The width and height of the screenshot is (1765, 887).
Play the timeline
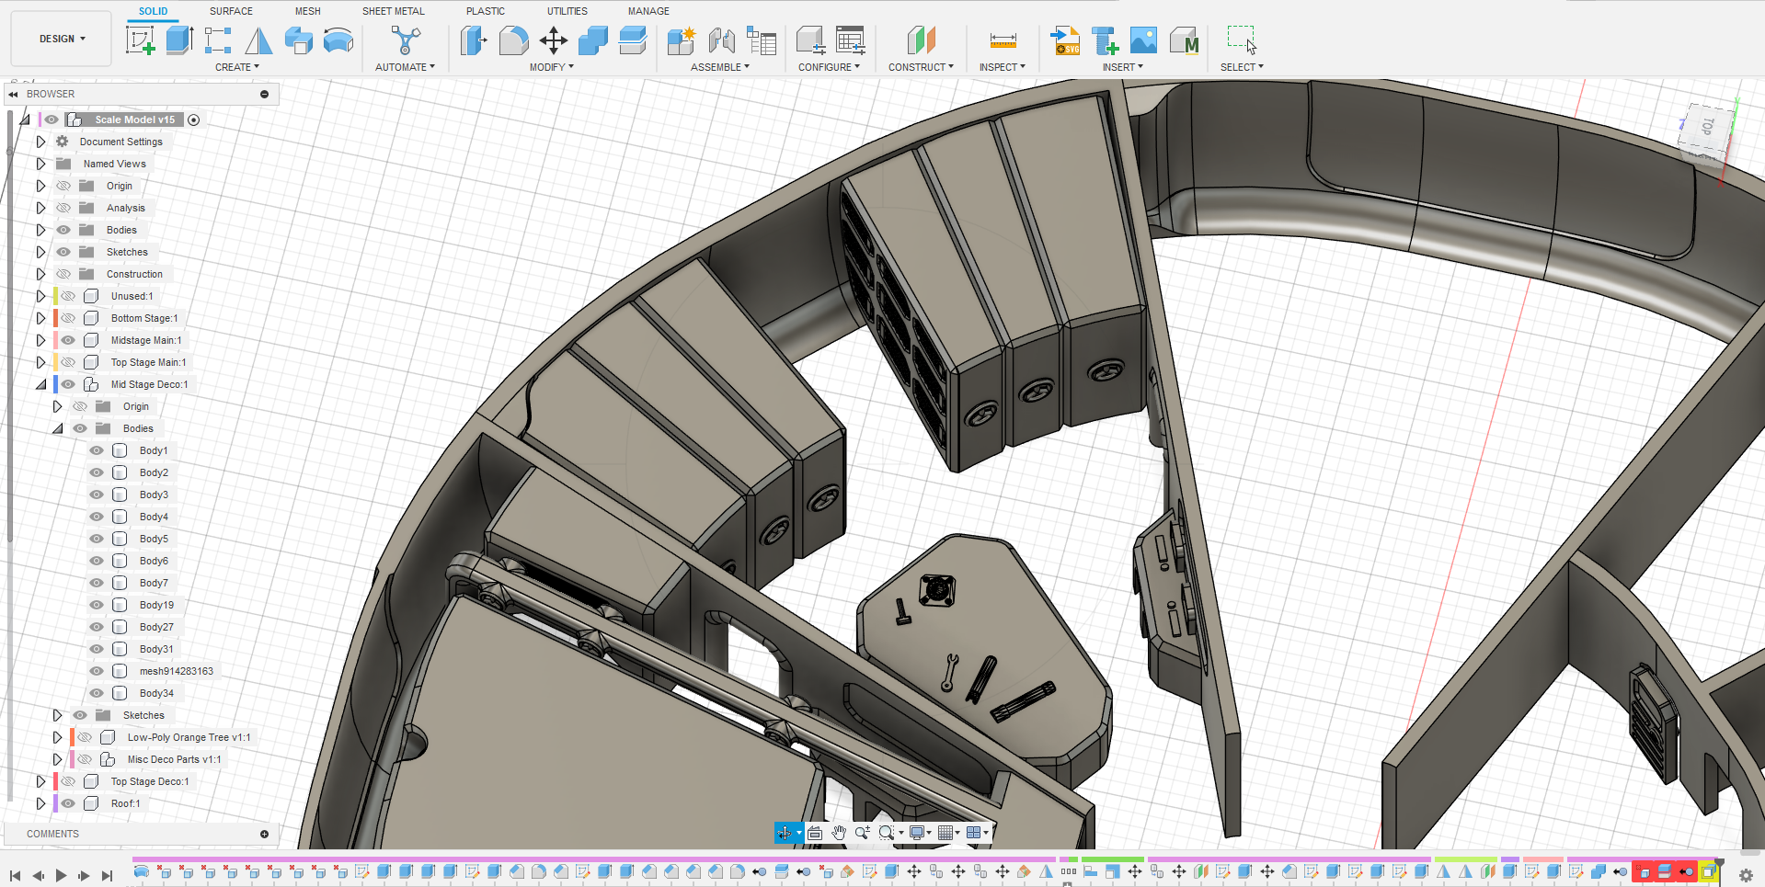[x=61, y=876]
